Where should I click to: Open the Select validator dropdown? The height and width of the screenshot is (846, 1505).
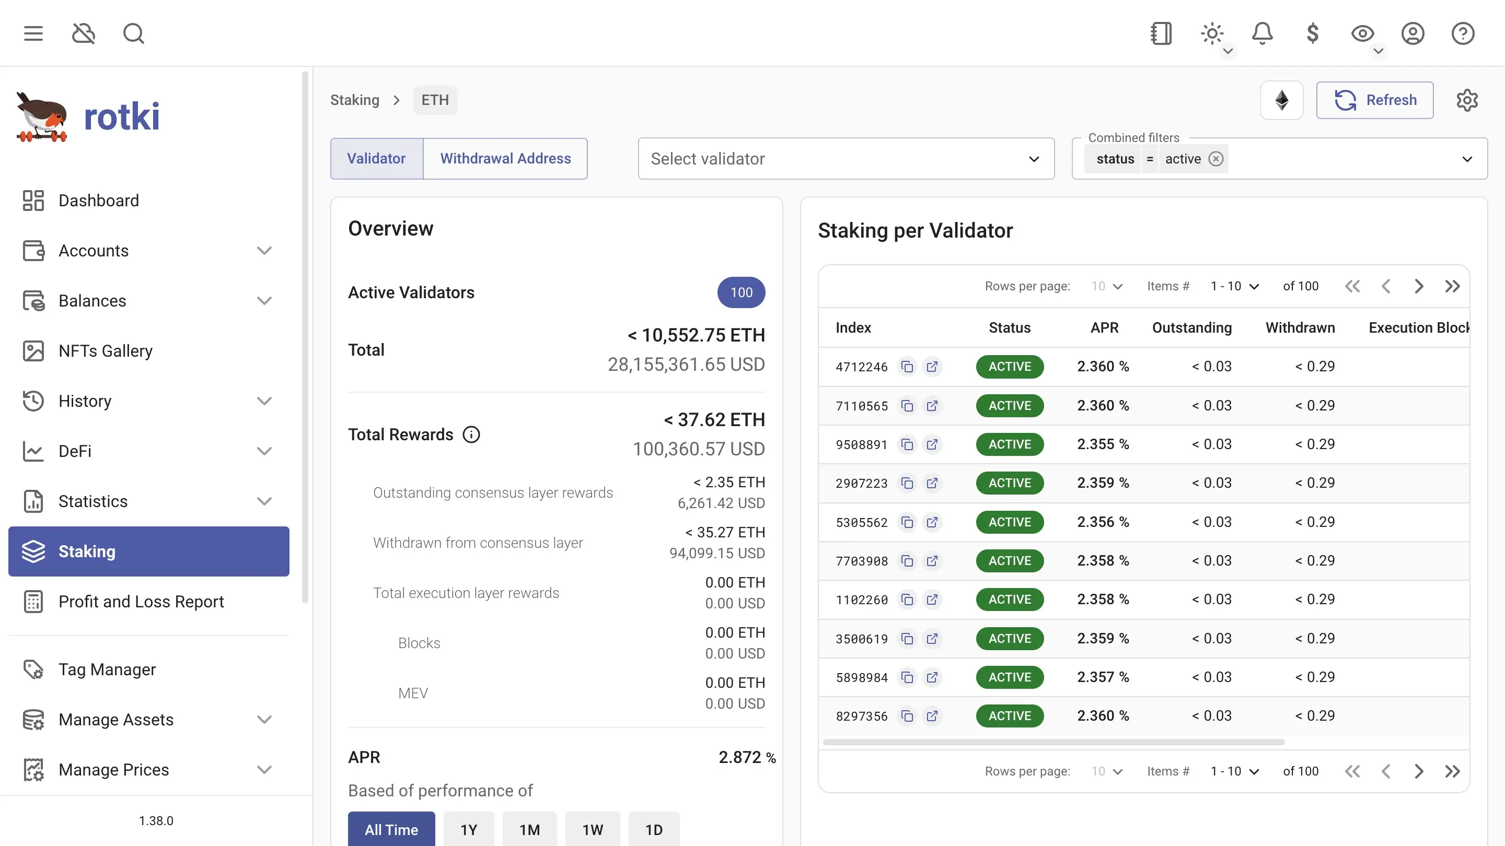click(x=846, y=159)
